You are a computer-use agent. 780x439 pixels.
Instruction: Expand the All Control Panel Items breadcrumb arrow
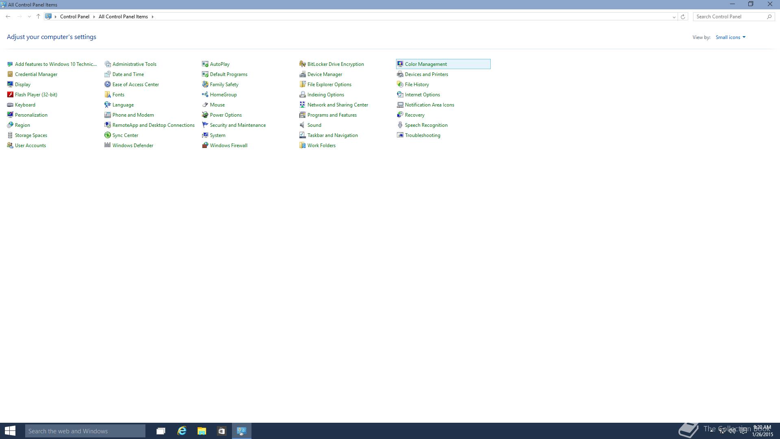click(x=153, y=17)
